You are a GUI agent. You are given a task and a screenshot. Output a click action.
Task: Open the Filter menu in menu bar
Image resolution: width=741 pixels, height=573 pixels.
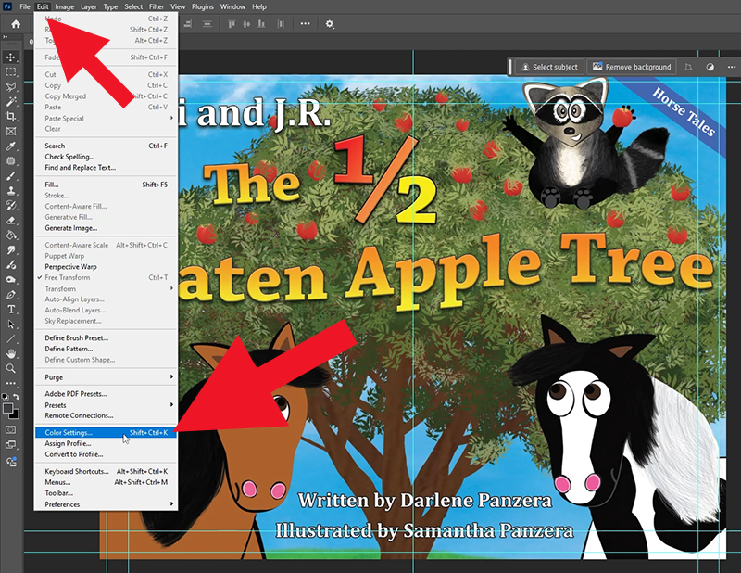coord(157,6)
